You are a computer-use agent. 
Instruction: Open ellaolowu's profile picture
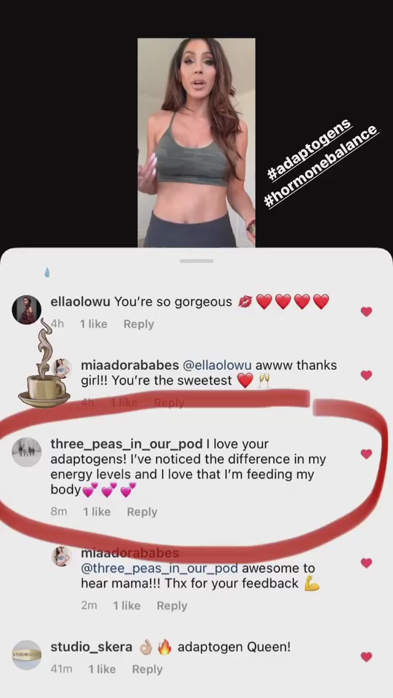tap(26, 310)
